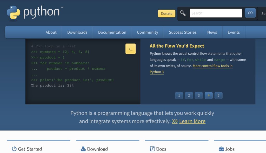Switch to slide 5 of the code carousel

point(218,96)
